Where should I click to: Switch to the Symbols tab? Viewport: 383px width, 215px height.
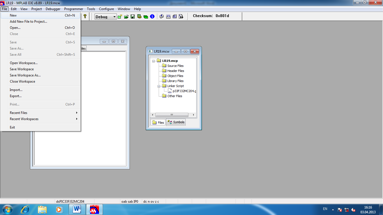pyautogui.click(x=176, y=122)
